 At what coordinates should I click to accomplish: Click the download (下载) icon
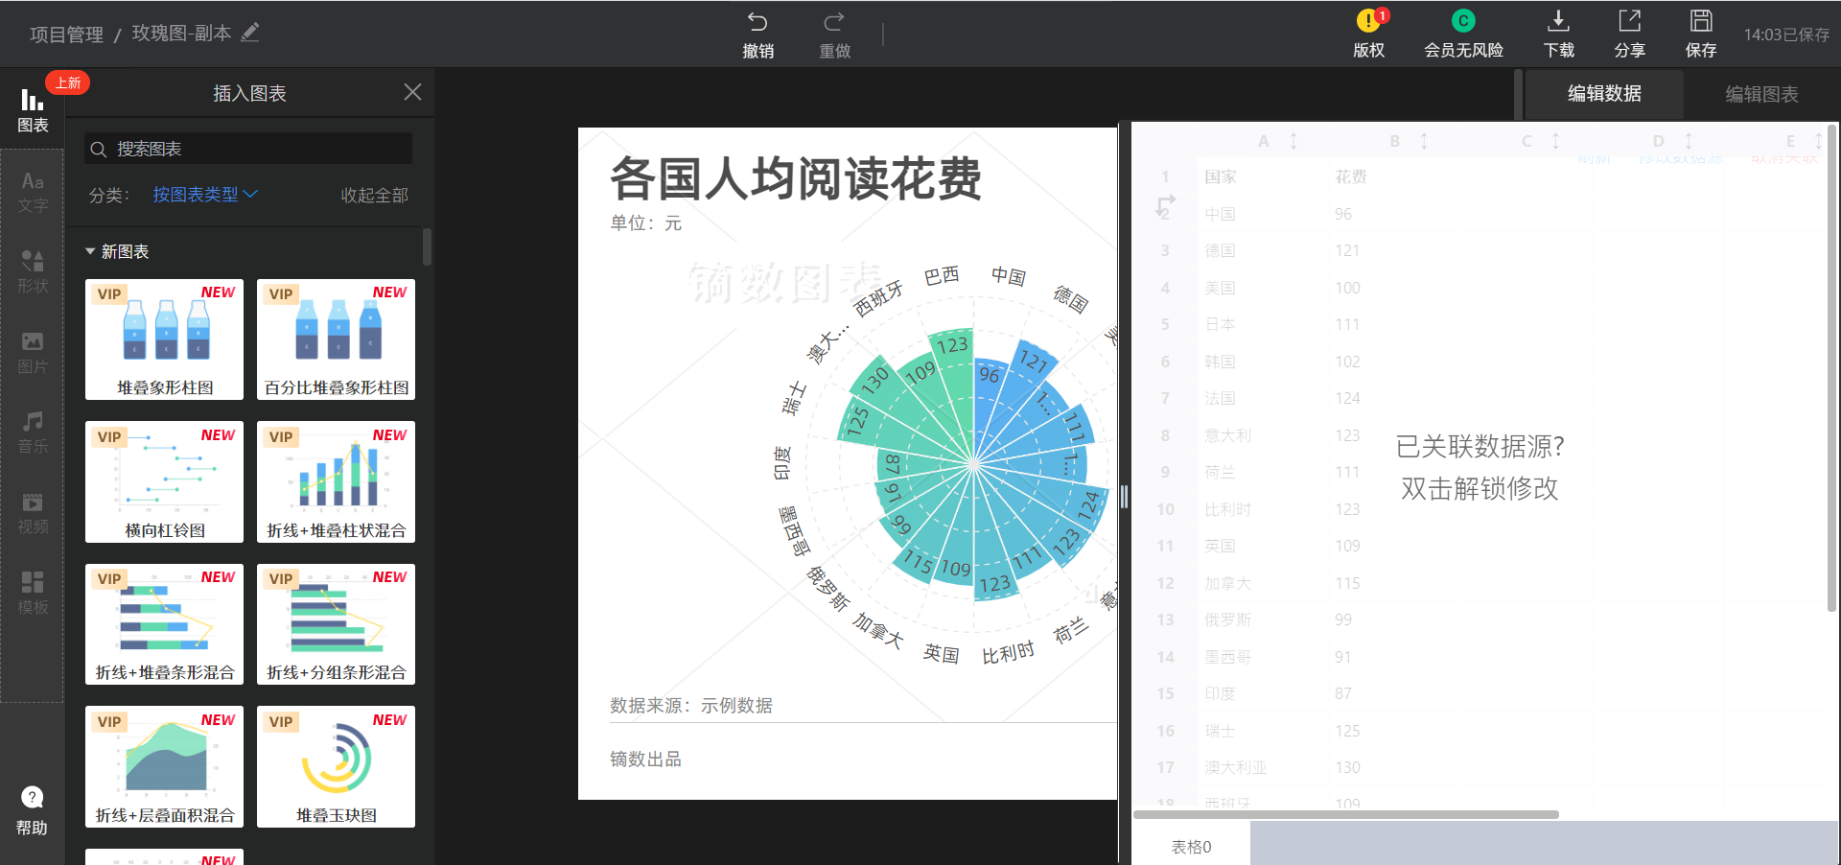(1558, 20)
